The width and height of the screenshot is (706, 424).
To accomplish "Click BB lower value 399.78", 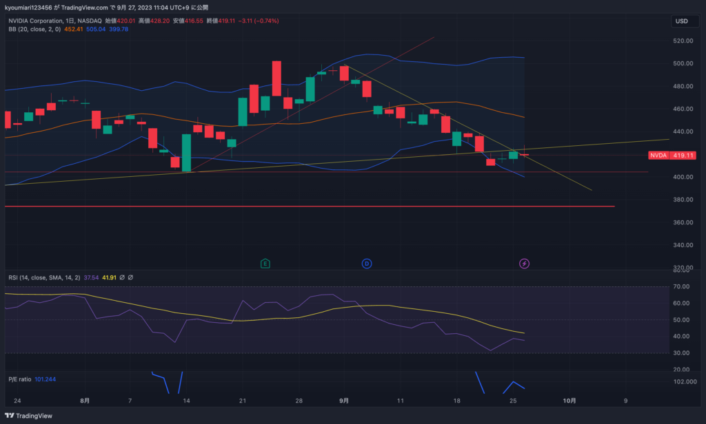I will pos(119,29).
